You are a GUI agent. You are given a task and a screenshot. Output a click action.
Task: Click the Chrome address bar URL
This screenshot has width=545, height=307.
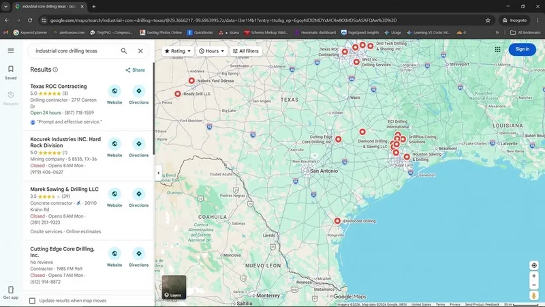[223, 20]
